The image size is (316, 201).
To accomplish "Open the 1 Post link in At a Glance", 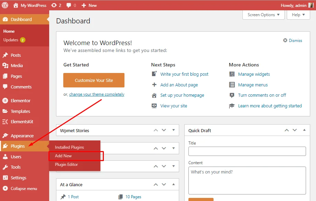I will pos(73,197).
